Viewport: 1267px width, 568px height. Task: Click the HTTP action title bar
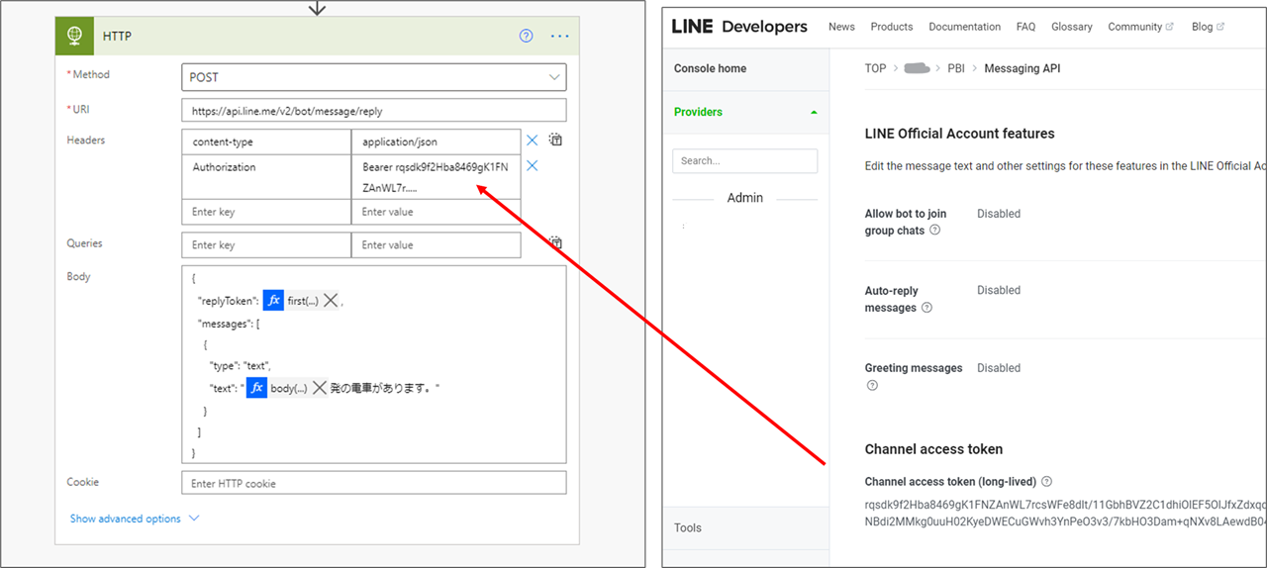pos(317,36)
